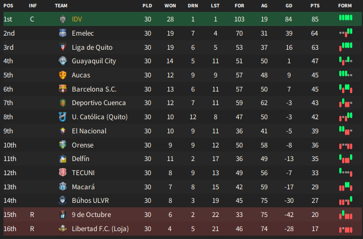Screen dimensions: 363x239
Task: Click the Barcelona S.C. badge icon
Action: (63, 89)
